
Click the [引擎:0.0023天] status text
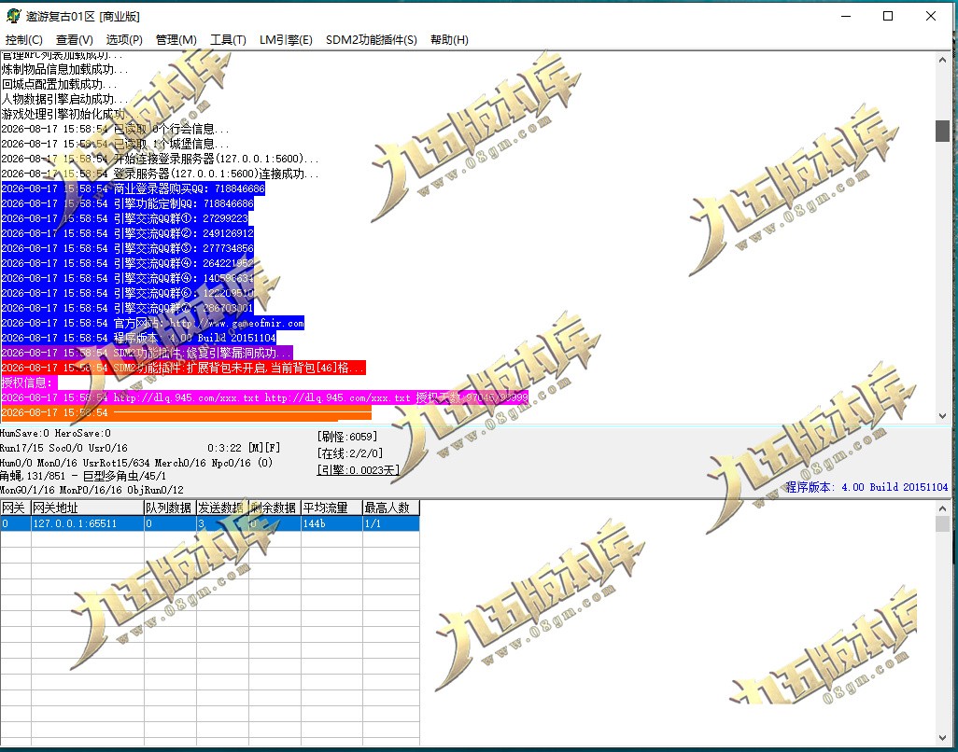click(358, 470)
